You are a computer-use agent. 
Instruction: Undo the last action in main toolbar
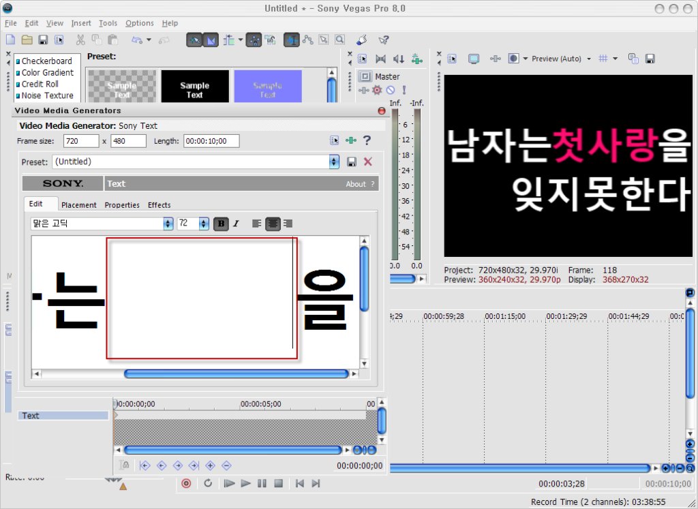pyautogui.click(x=136, y=40)
